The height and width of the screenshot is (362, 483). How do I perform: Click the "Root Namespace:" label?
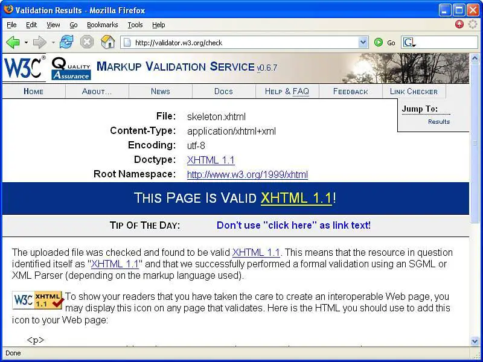tap(135, 174)
